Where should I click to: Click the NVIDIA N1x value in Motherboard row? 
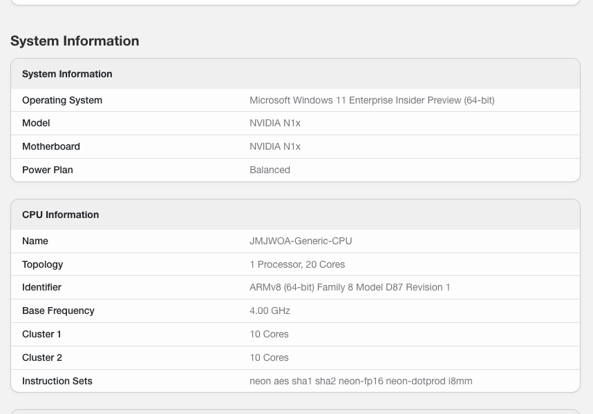[x=275, y=146]
